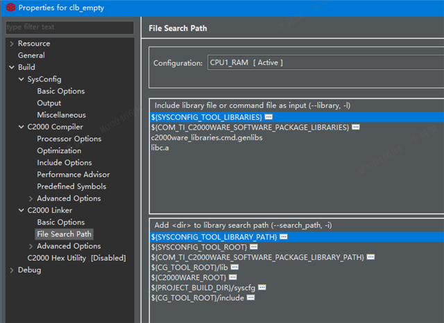Click the red cube icon in title bar
This screenshot has width=444, height=323.
click(11, 7)
